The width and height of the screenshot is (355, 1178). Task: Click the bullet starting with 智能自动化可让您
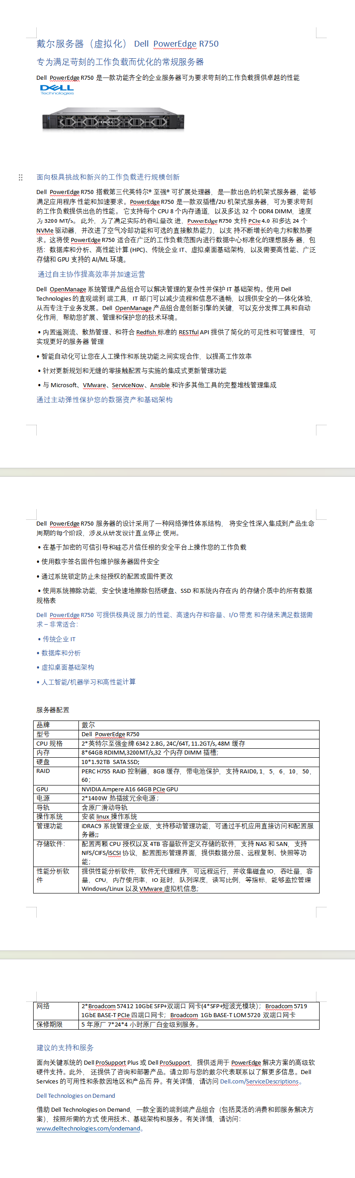[x=144, y=356]
